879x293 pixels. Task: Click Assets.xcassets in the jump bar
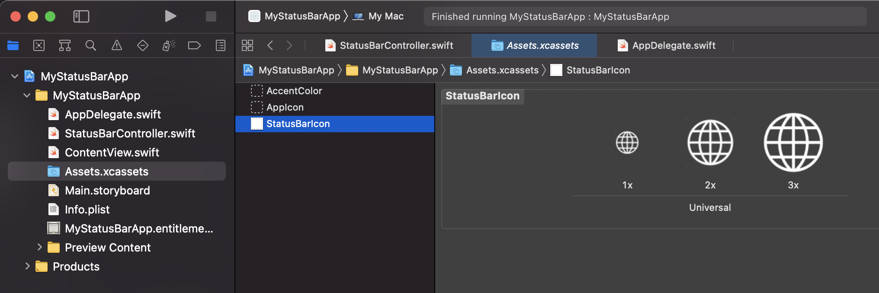click(494, 70)
